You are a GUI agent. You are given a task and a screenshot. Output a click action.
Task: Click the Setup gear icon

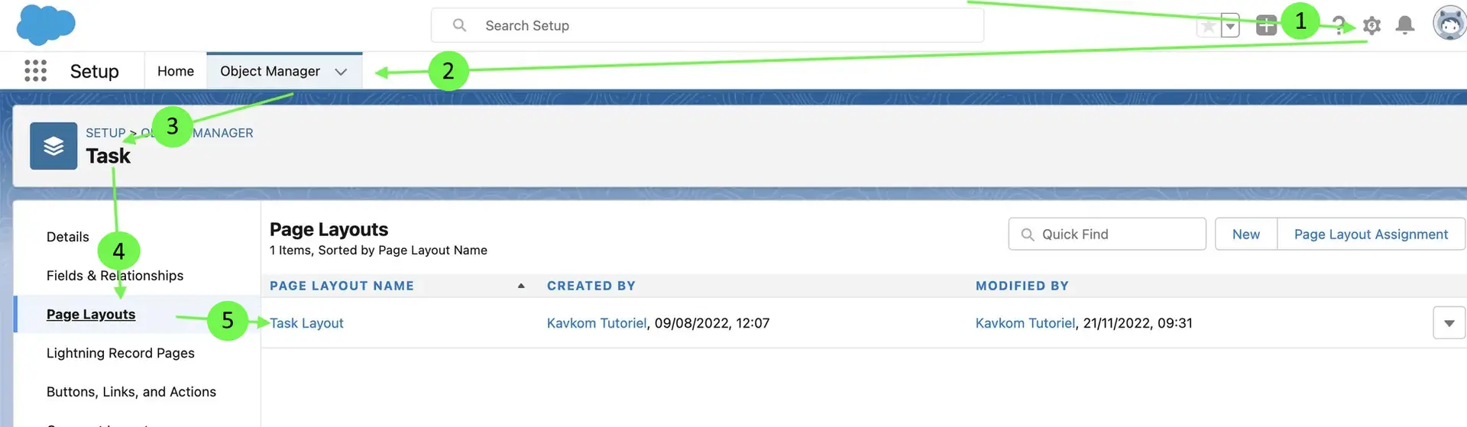(1371, 26)
